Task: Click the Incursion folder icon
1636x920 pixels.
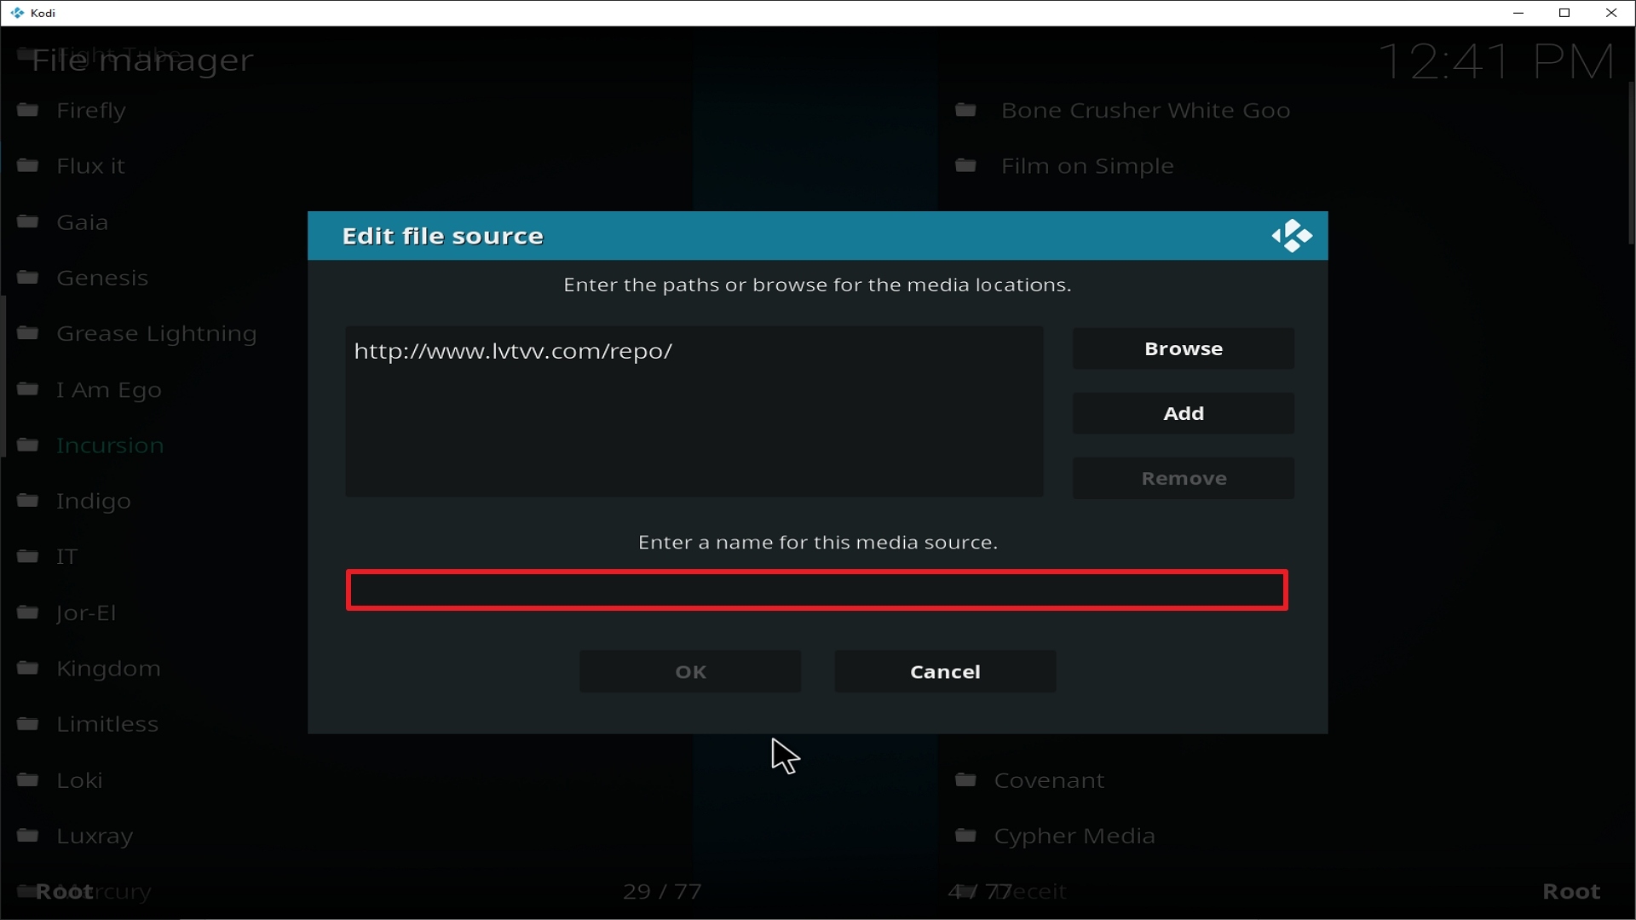Action: tap(28, 445)
